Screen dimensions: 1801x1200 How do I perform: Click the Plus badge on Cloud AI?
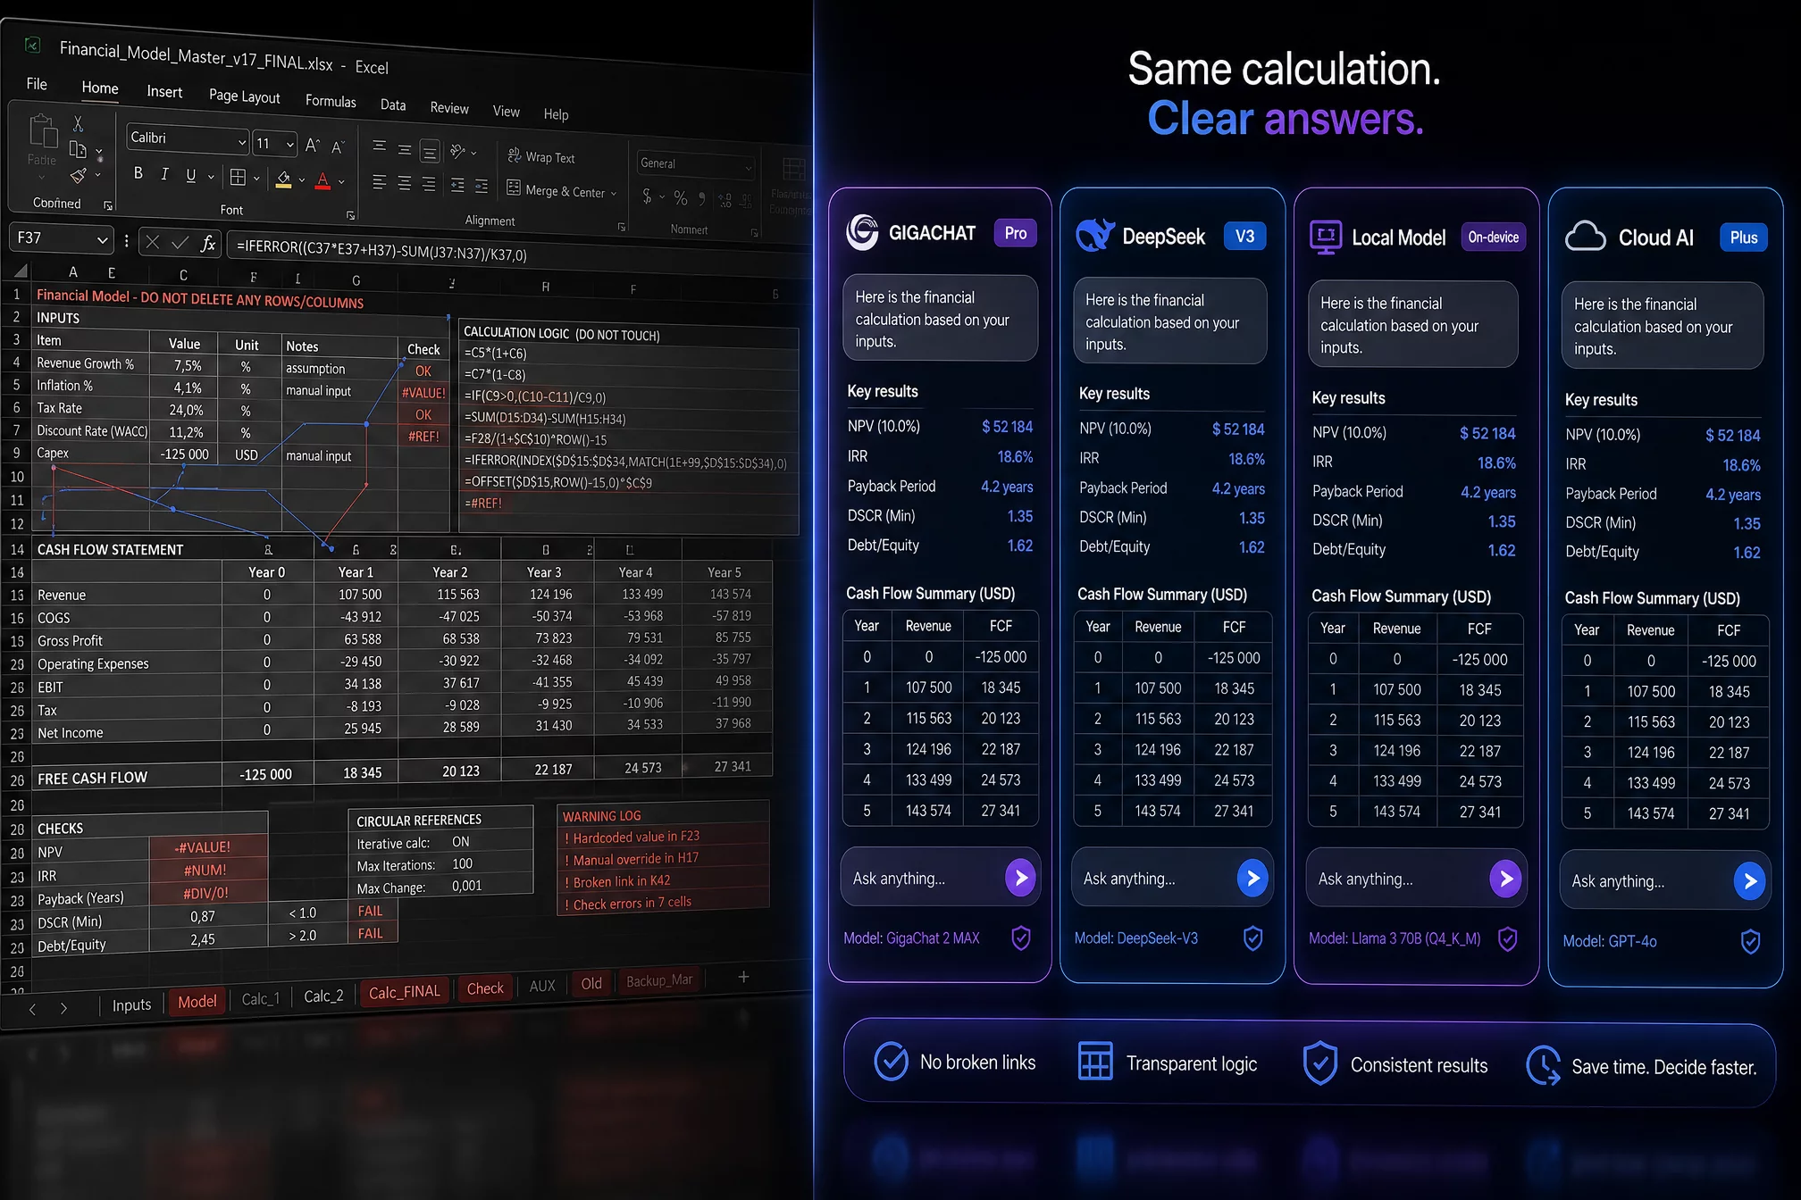point(1743,237)
